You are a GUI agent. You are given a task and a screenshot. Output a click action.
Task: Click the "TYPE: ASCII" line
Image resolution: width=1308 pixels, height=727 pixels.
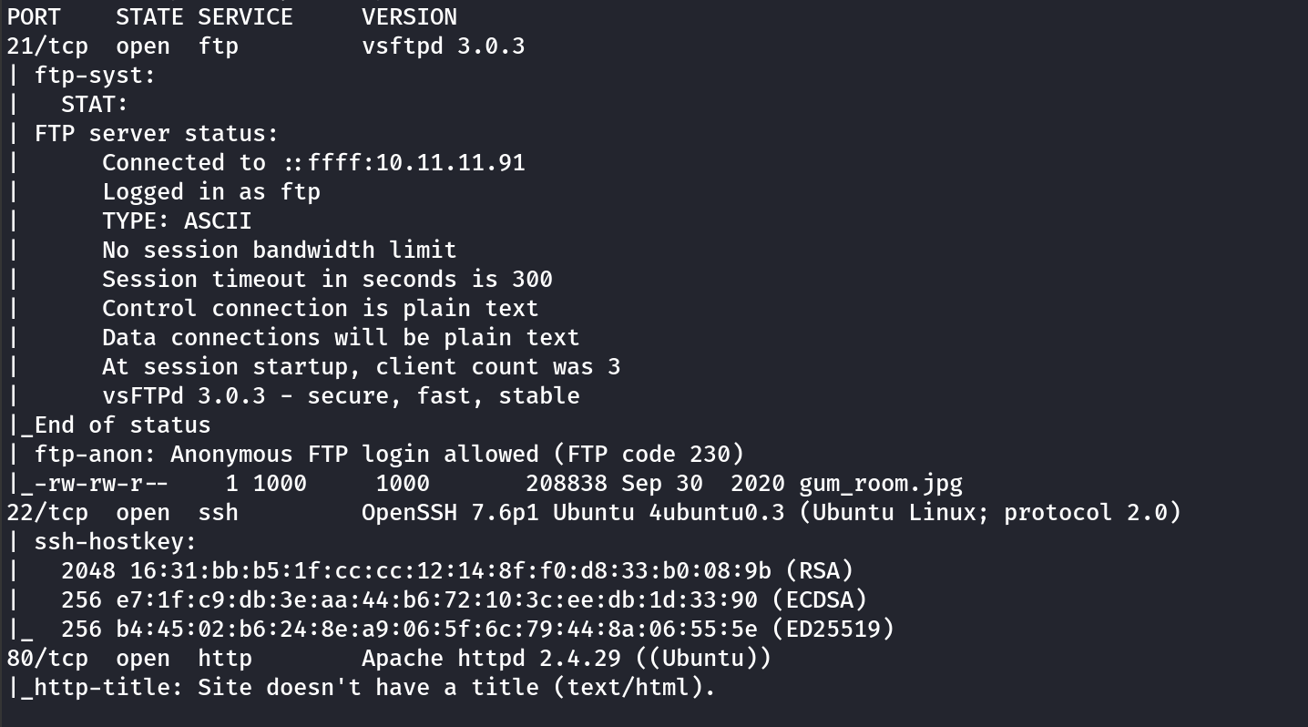[177, 220]
